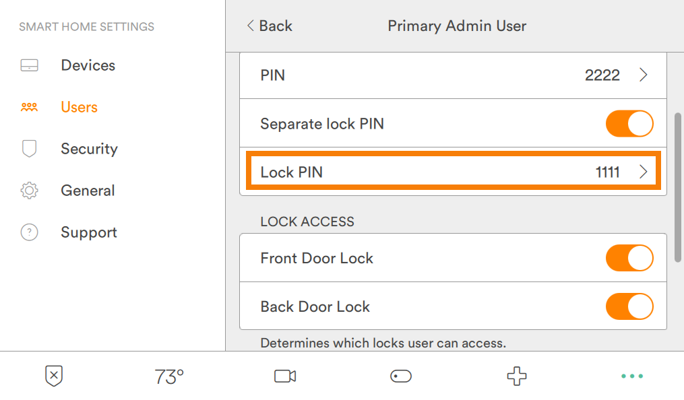Select Users in the settings sidebar
Viewport: 684px width, 400px height.
[79, 107]
